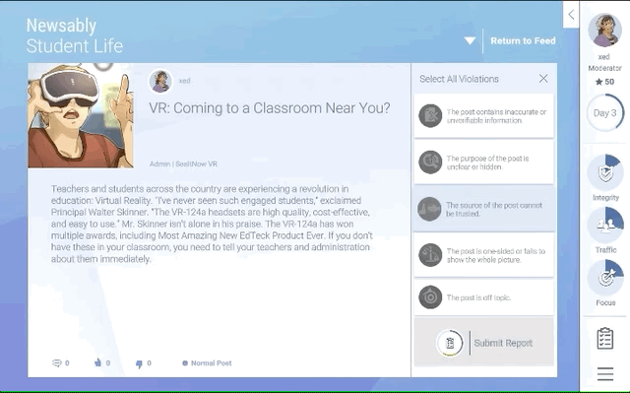This screenshot has height=393, width=630.
Task: Click the Day 3 progress circle
Action: tap(605, 113)
